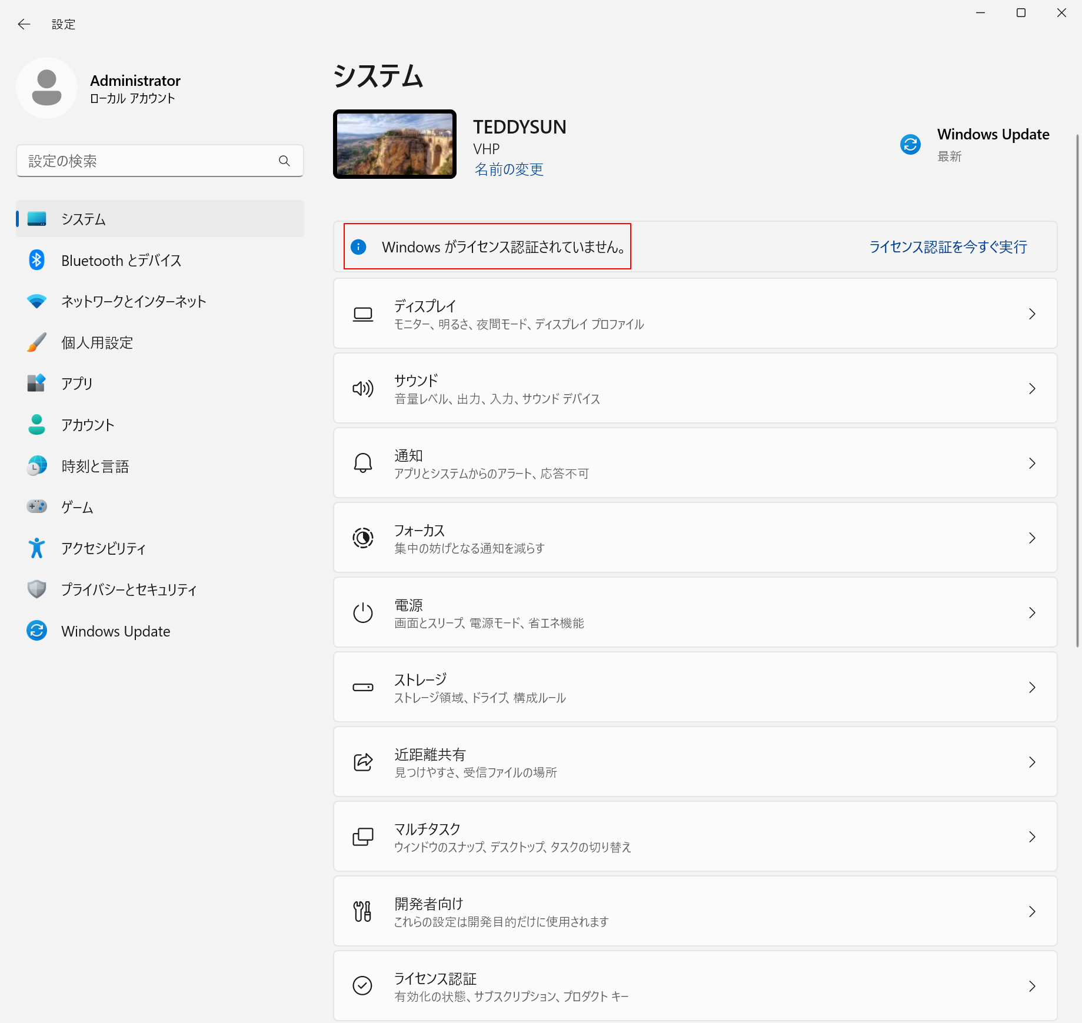Click the Administrator account name
This screenshot has width=1082, height=1023.
tap(135, 81)
